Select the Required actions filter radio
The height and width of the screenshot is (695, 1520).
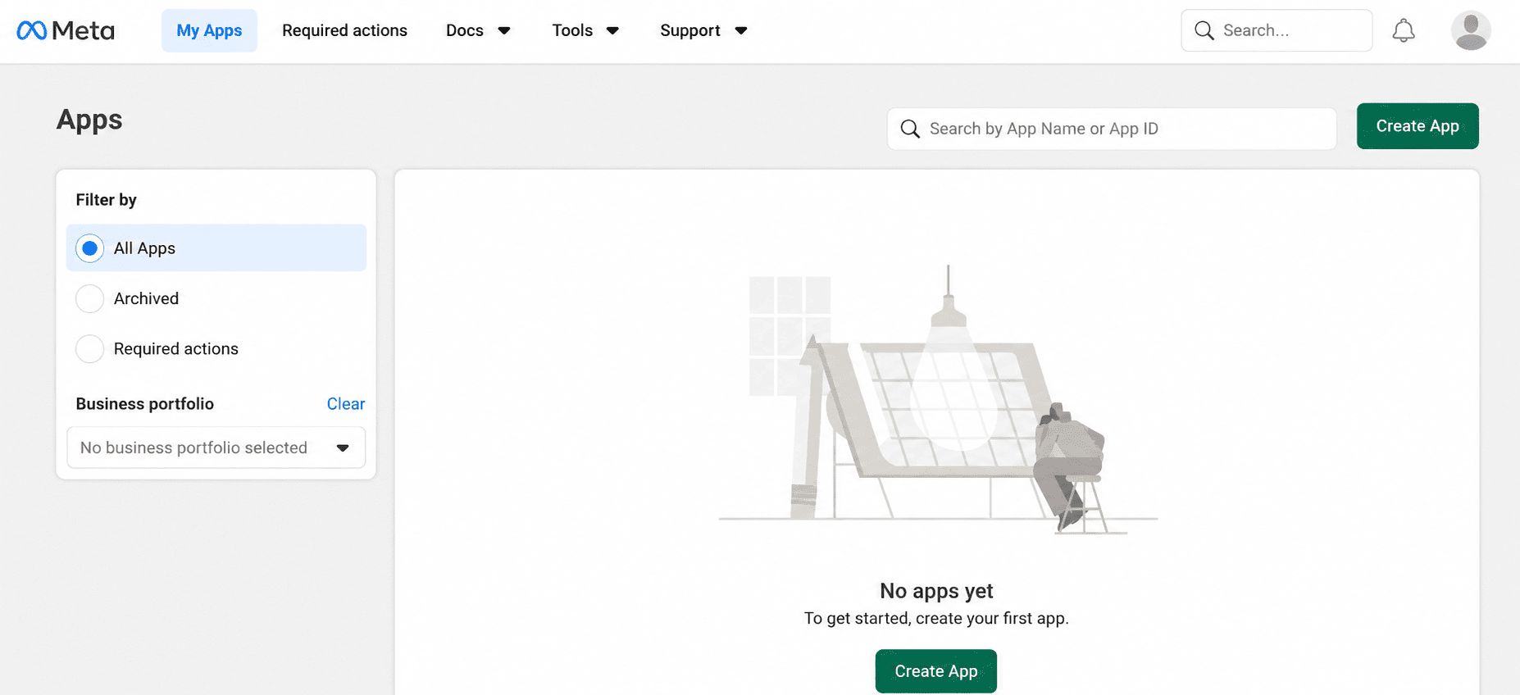point(89,348)
